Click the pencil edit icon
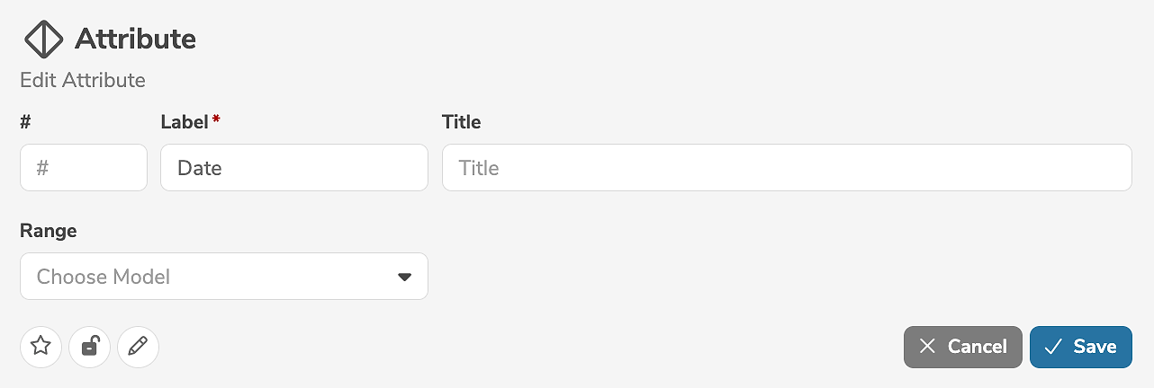1154x388 pixels. click(x=138, y=347)
